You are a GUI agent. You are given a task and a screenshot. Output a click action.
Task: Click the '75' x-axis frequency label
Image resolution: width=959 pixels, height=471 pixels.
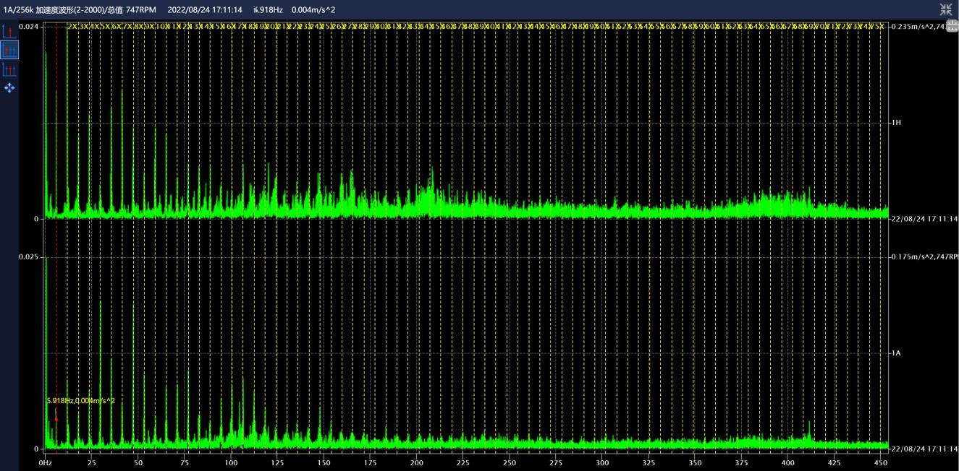pyautogui.click(x=185, y=462)
